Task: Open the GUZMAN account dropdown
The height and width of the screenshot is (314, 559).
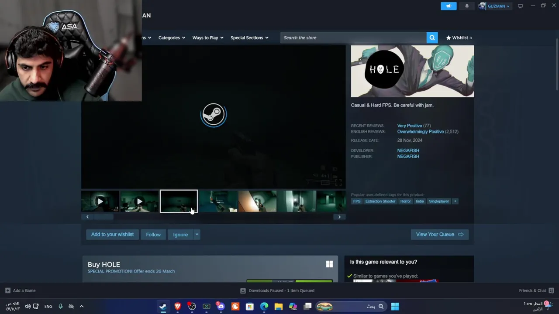Action: [494, 6]
